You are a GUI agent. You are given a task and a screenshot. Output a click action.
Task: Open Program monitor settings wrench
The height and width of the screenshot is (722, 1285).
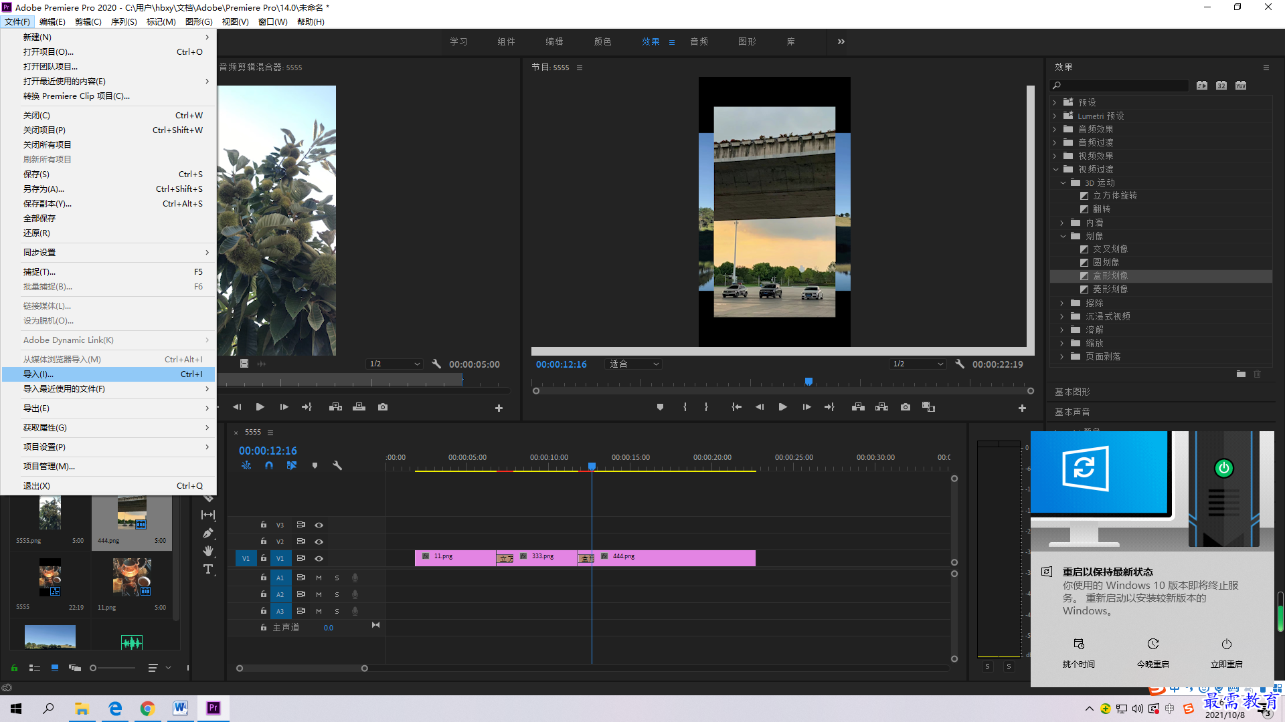coord(960,364)
